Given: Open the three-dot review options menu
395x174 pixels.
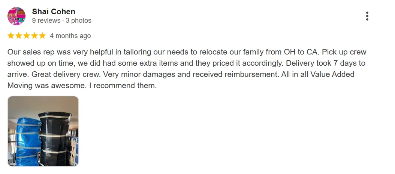Looking at the screenshot, I should pyautogui.click(x=367, y=16).
